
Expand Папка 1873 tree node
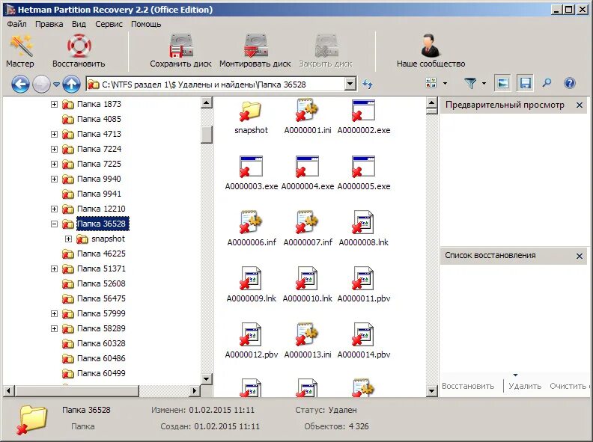coord(54,104)
